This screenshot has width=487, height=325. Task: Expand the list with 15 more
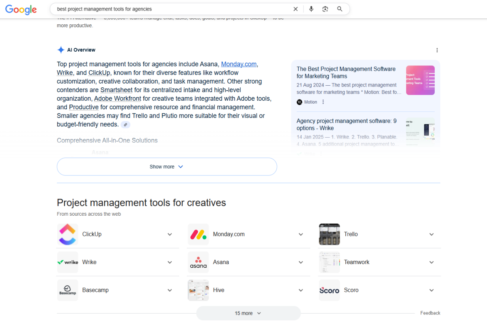[248, 313]
